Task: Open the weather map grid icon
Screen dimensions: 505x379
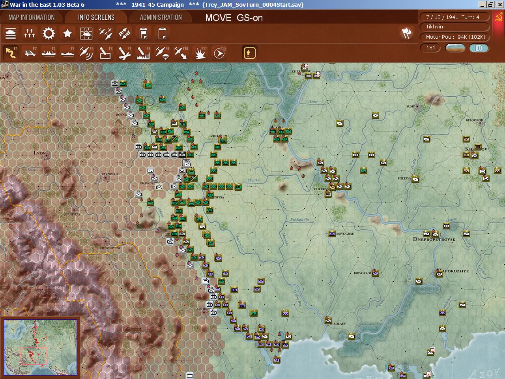Action: coord(86,34)
